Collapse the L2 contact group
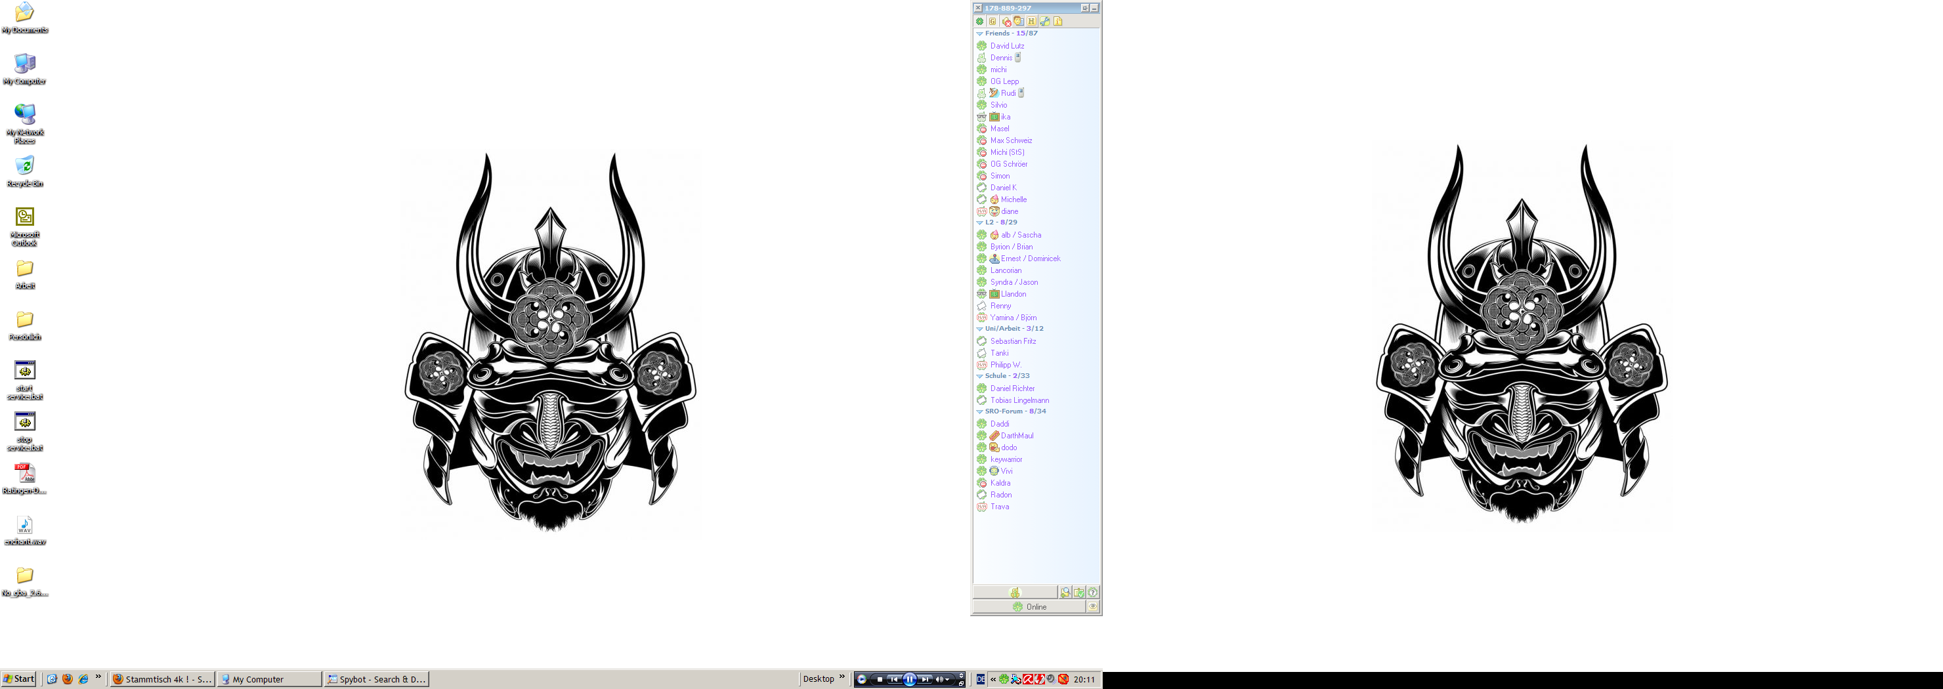 (x=980, y=223)
